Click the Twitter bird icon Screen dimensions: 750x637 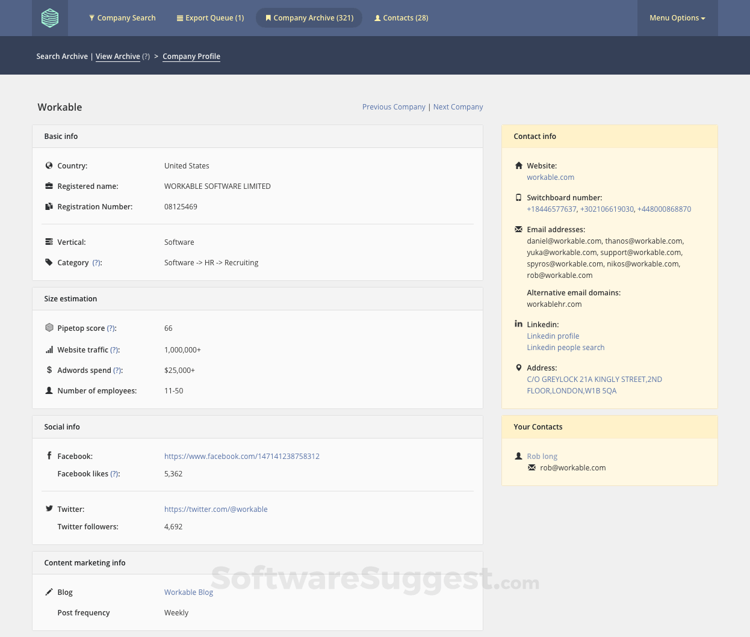coord(49,508)
